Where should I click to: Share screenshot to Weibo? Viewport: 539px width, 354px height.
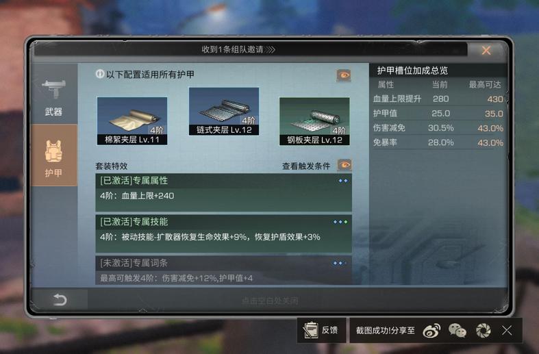431,331
